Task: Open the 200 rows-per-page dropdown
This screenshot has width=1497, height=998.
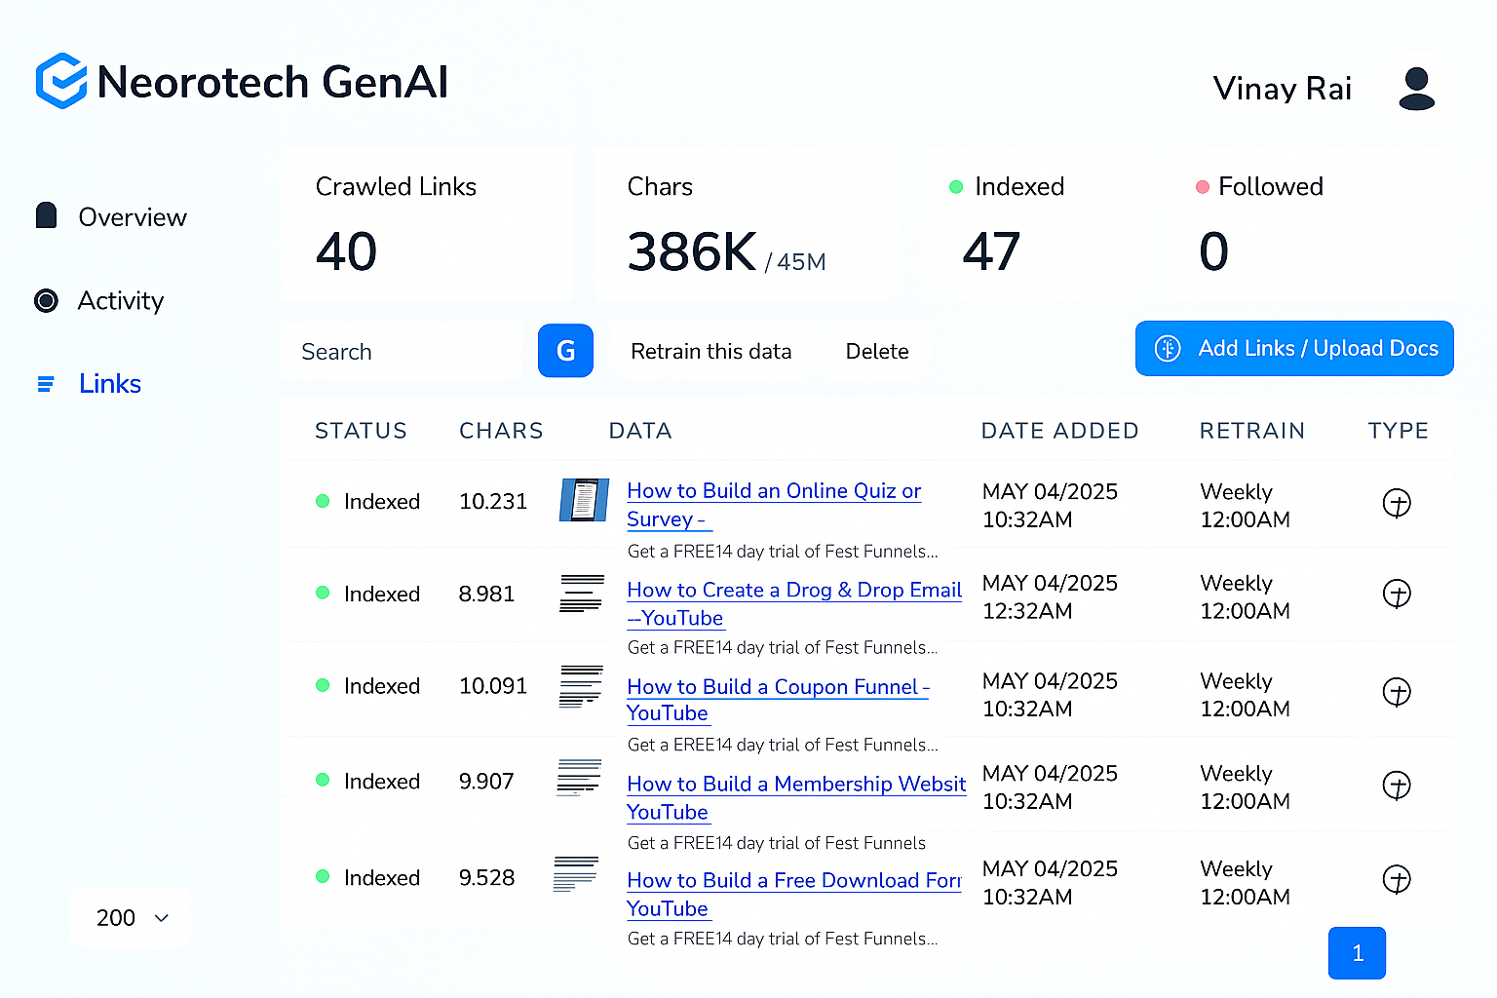Action: (x=131, y=917)
